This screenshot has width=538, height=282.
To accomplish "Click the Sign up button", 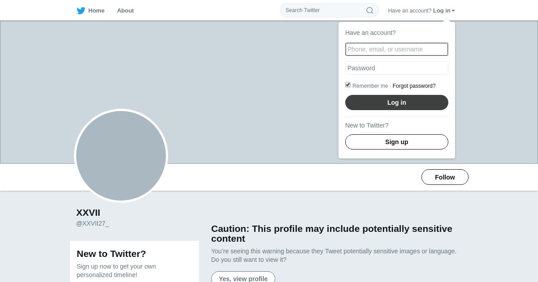I will click(397, 142).
